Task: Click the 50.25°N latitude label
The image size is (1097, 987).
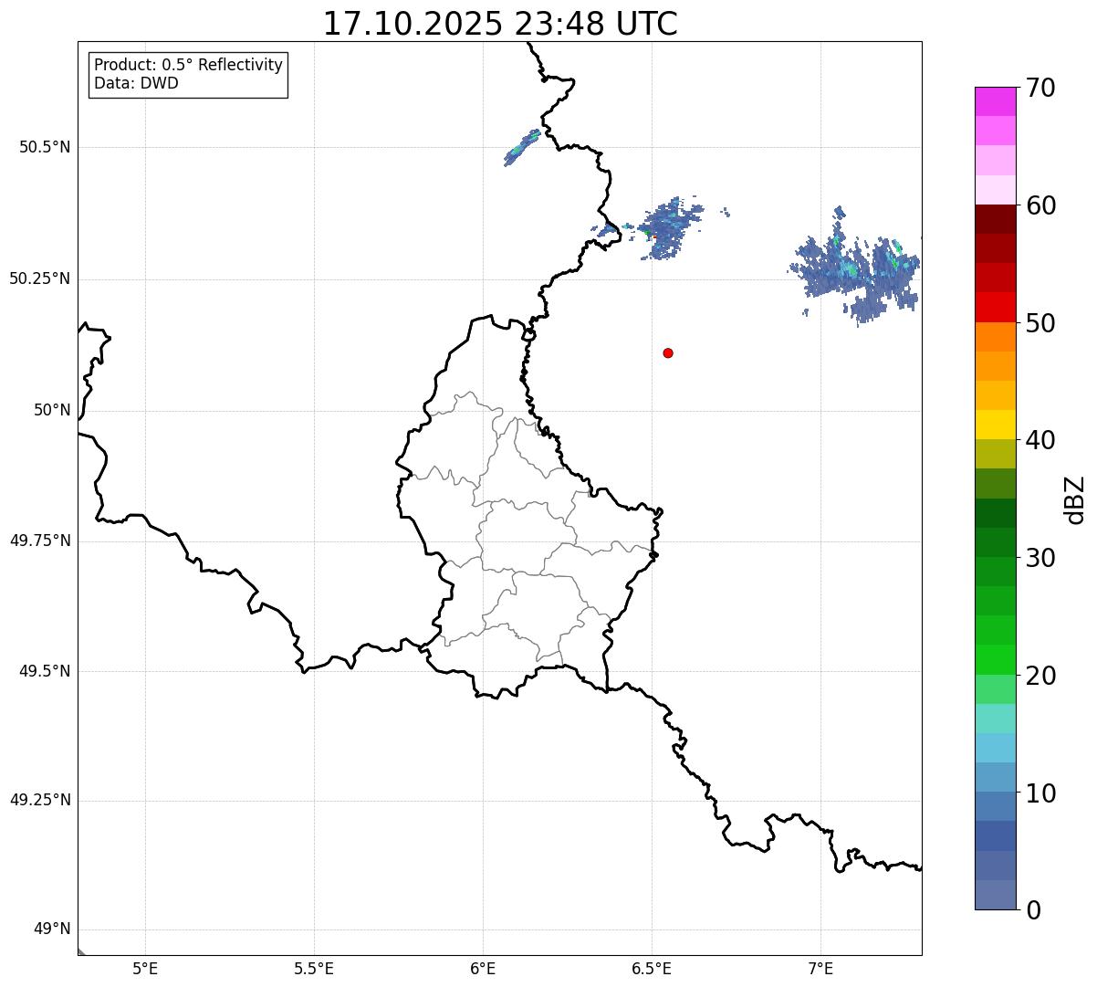Action: coord(40,278)
